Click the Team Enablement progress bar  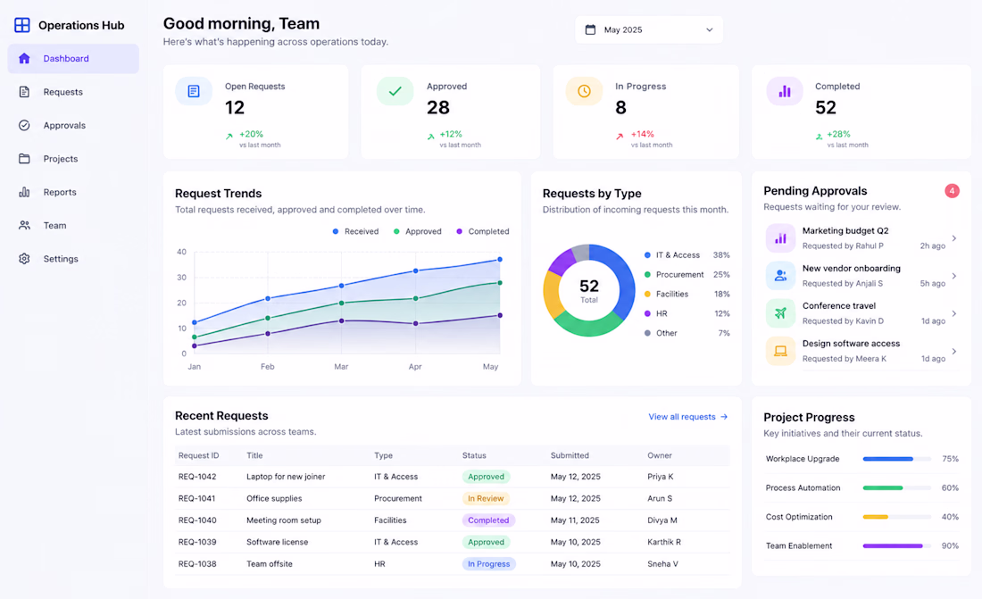pos(897,545)
